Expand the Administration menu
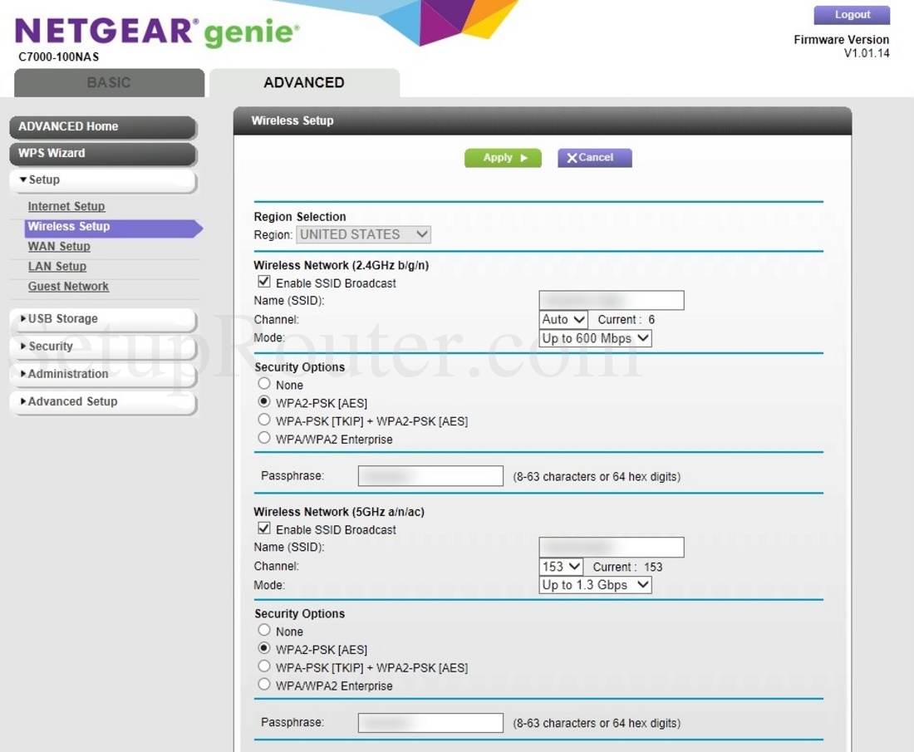Image resolution: width=914 pixels, height=752 pixels. (103, 374)
